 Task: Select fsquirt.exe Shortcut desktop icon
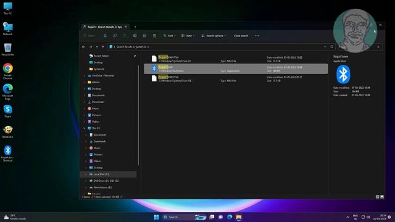[x=7, y=154]
